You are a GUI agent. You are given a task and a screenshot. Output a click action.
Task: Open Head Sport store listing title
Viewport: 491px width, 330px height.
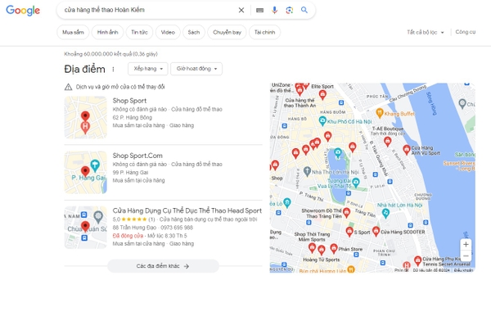tap(187, 210)
